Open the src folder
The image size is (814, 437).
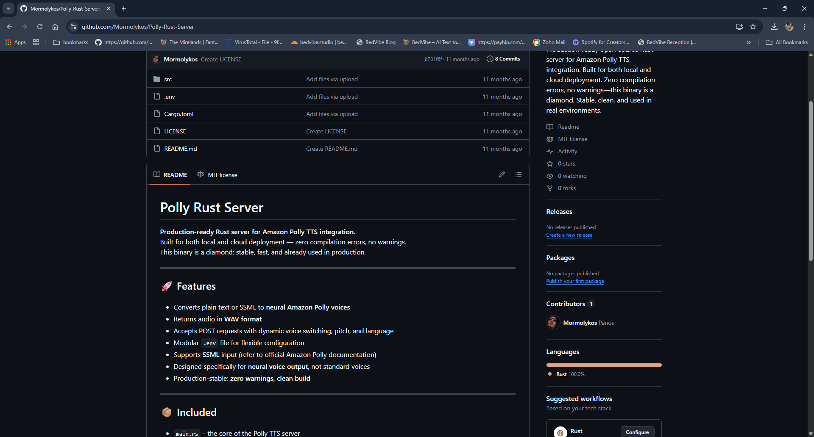(x=168, y=79)
